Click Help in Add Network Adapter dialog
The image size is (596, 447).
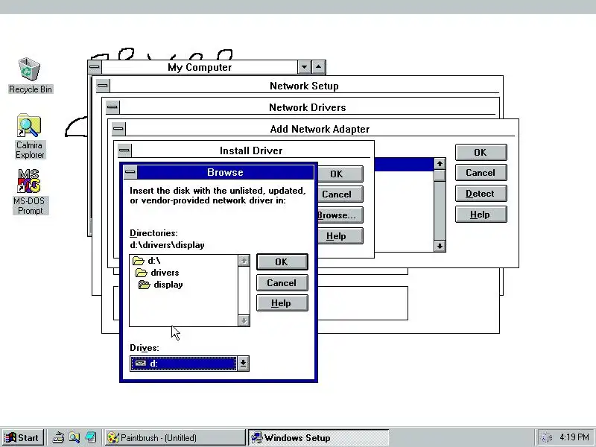(x=481, y=215)
